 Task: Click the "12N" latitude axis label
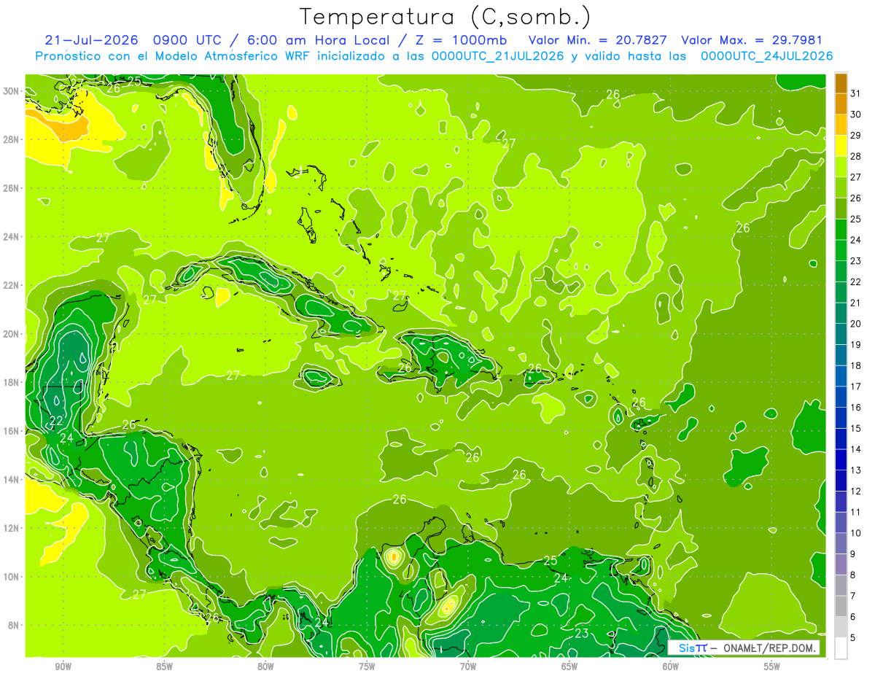pyautogui.click(x=10, y=528)
